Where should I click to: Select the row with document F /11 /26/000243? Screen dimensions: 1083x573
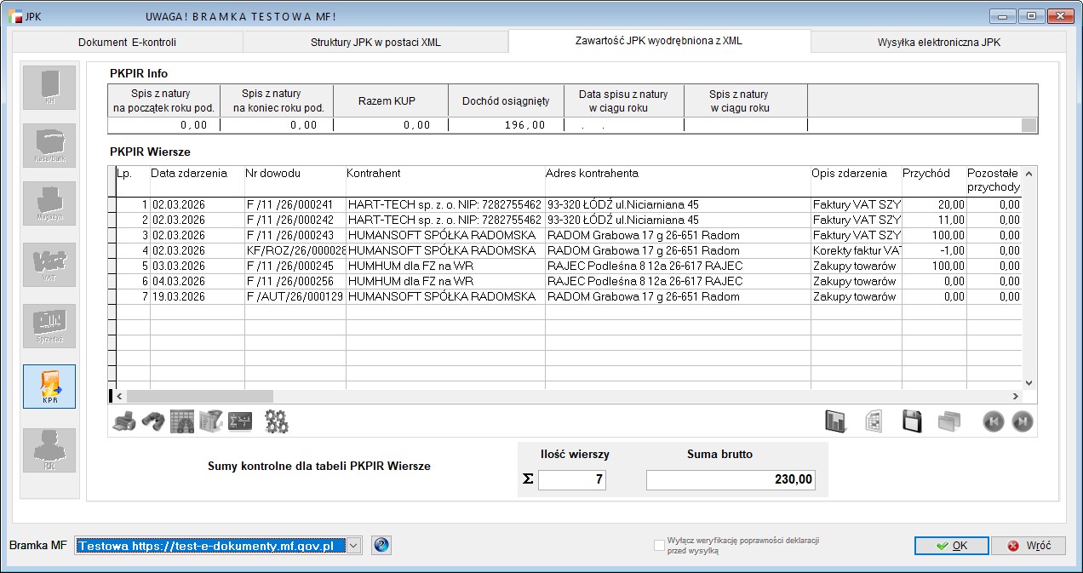click(x=295, y=236)
